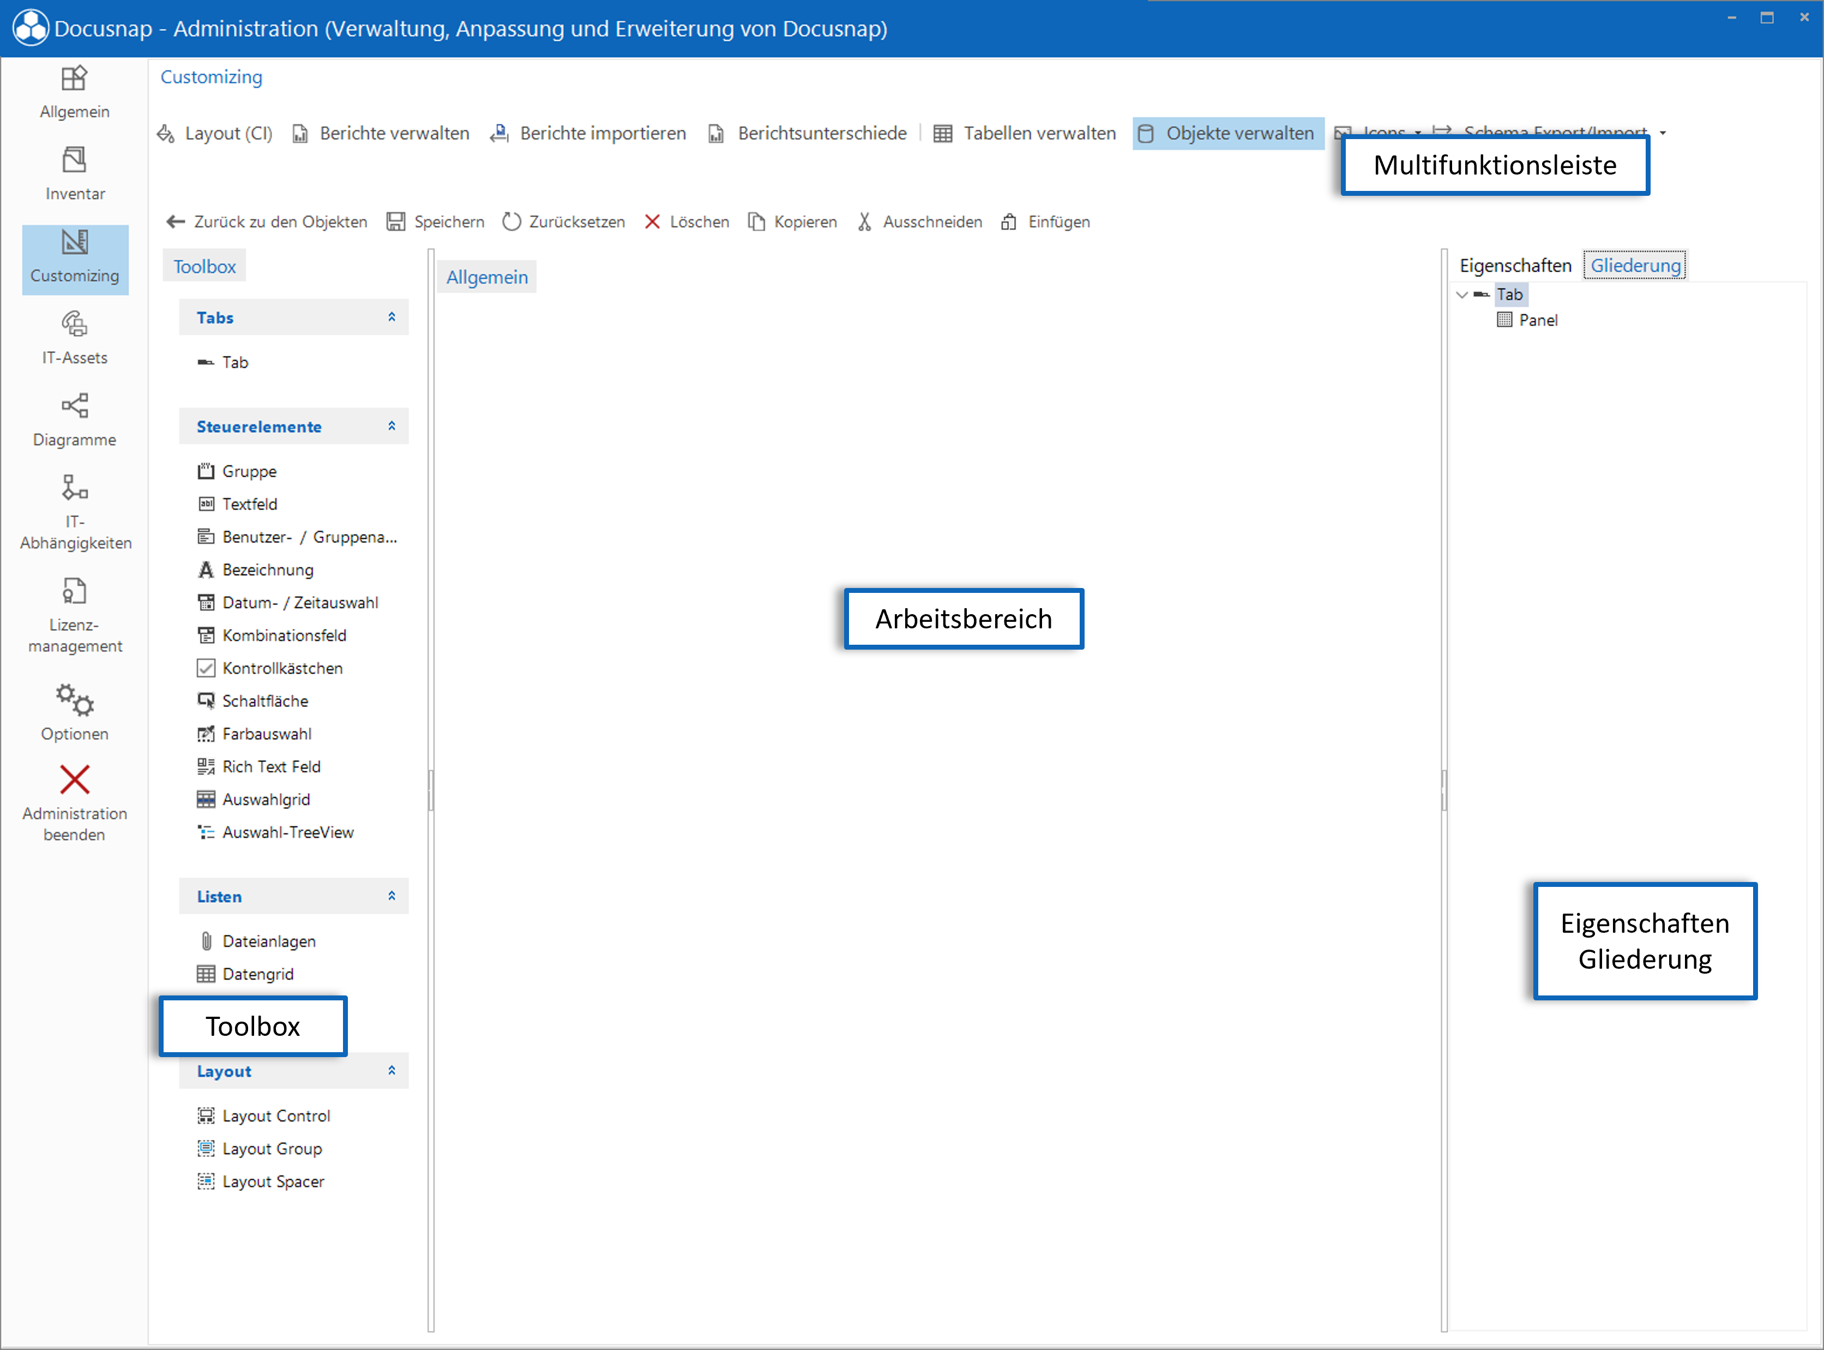Collapse the Listen toolbox group
Image resolution: width=1824 pixels, height=1350 pixels.
[392, 896]
